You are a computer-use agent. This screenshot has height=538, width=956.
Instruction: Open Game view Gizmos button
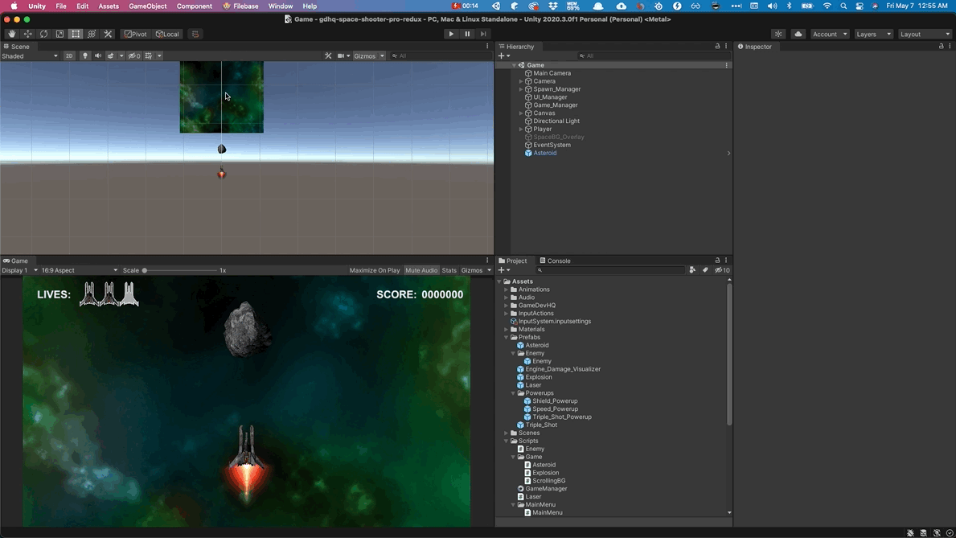[x=472, y=270]
